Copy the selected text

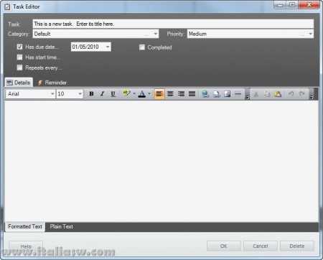pos(267,94)
